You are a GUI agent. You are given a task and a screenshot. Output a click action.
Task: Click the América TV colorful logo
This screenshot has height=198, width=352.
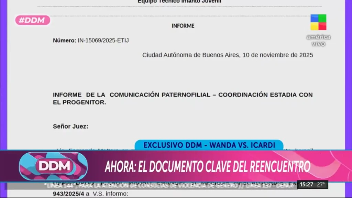pos(318,22)
